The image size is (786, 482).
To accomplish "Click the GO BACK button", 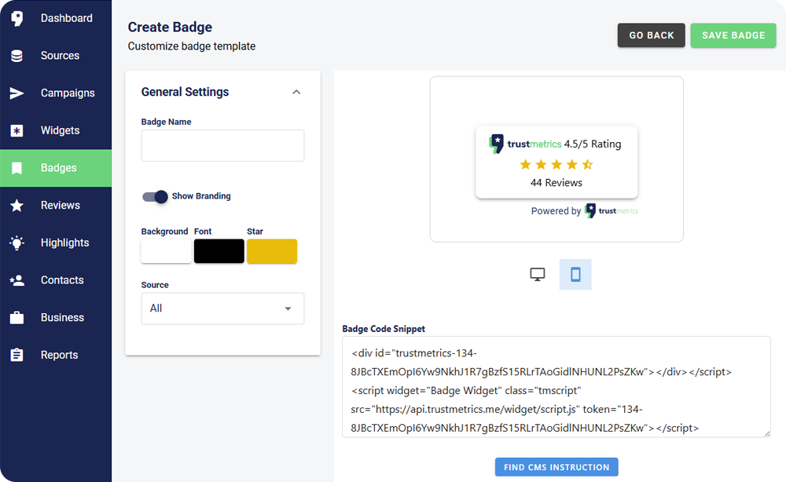I will point(651,35).
